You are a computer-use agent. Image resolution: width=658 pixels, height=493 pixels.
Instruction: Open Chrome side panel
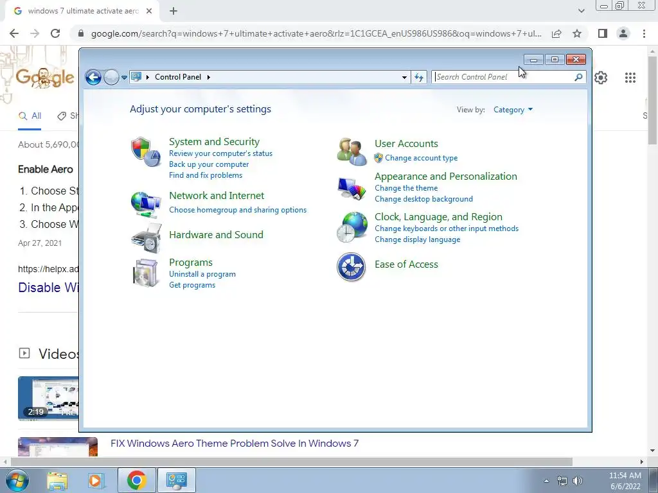pos(603,33)
